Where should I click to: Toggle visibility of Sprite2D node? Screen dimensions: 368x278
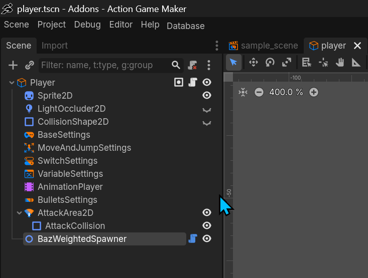click(x=207, y=95)
